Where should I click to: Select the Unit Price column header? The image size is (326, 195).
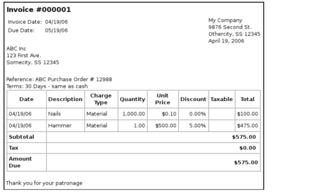163,99
